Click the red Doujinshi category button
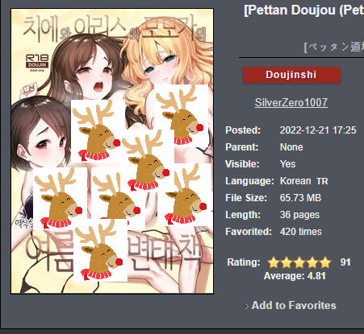The width and height of the screenshot is (364, 334). [x=291, y=75]
